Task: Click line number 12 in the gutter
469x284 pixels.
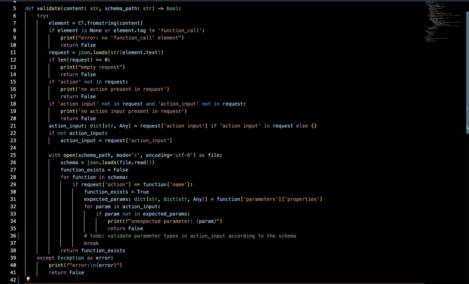Action: pyautogui.click(x=13, y=60)
